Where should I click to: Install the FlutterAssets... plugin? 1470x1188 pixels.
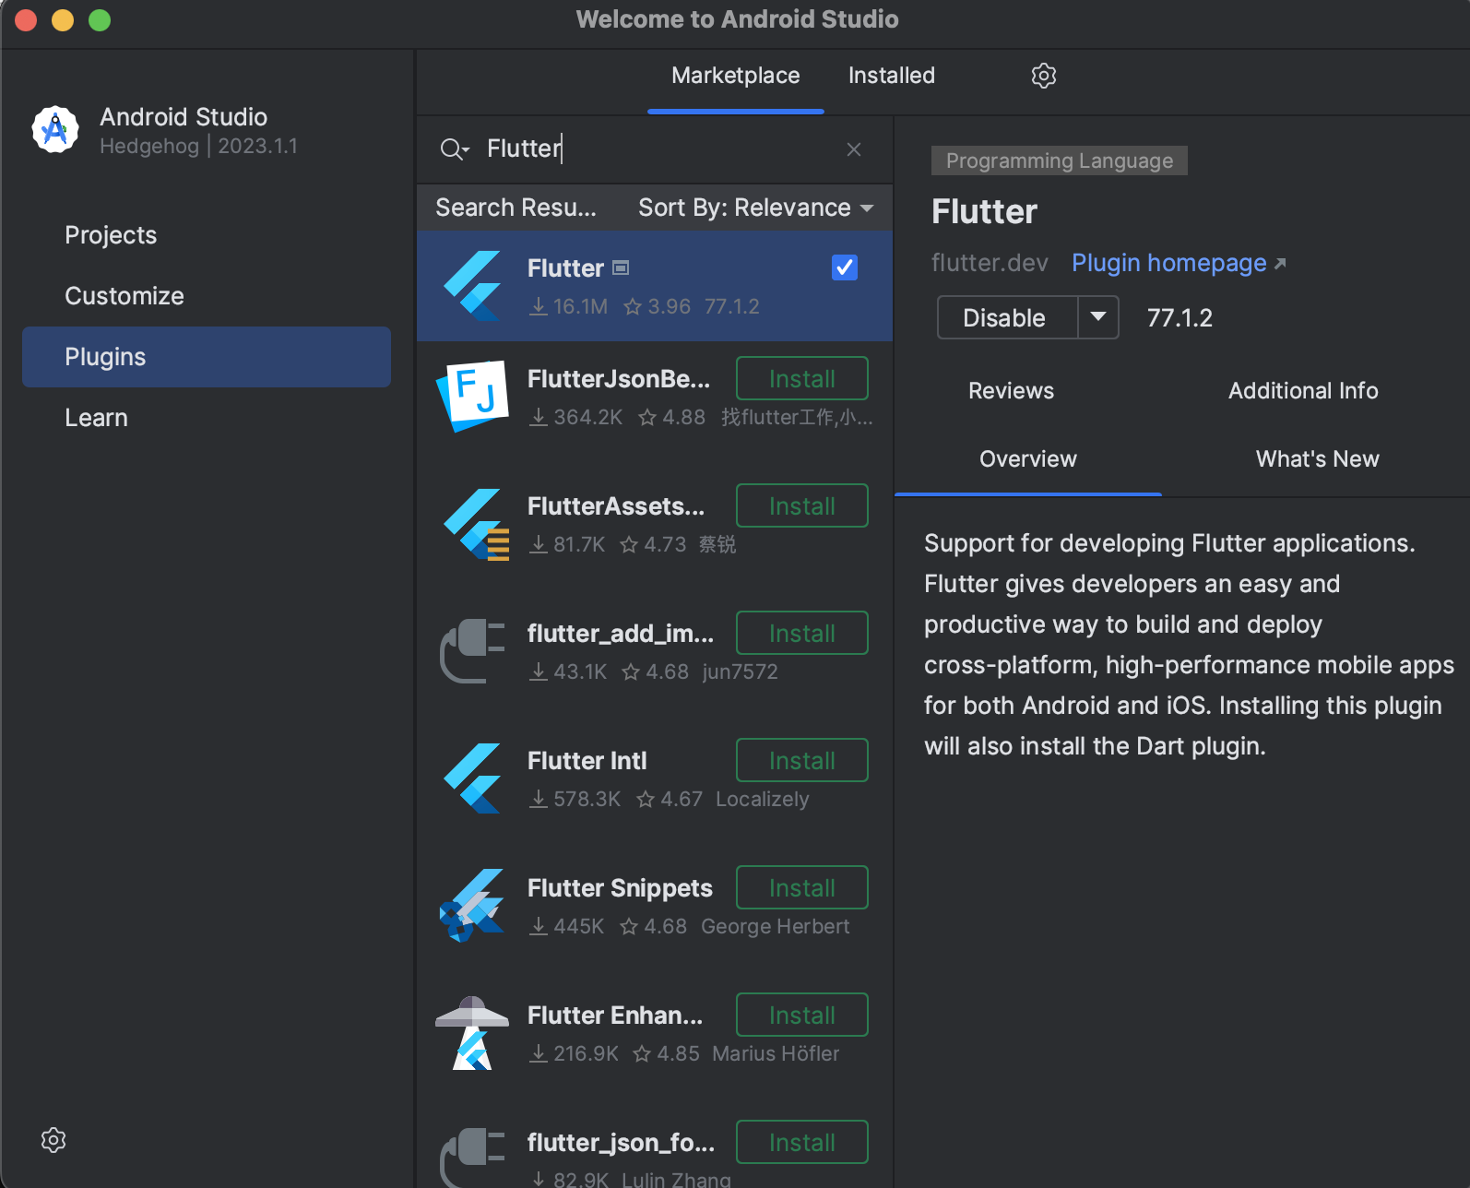tap(802, 505)
